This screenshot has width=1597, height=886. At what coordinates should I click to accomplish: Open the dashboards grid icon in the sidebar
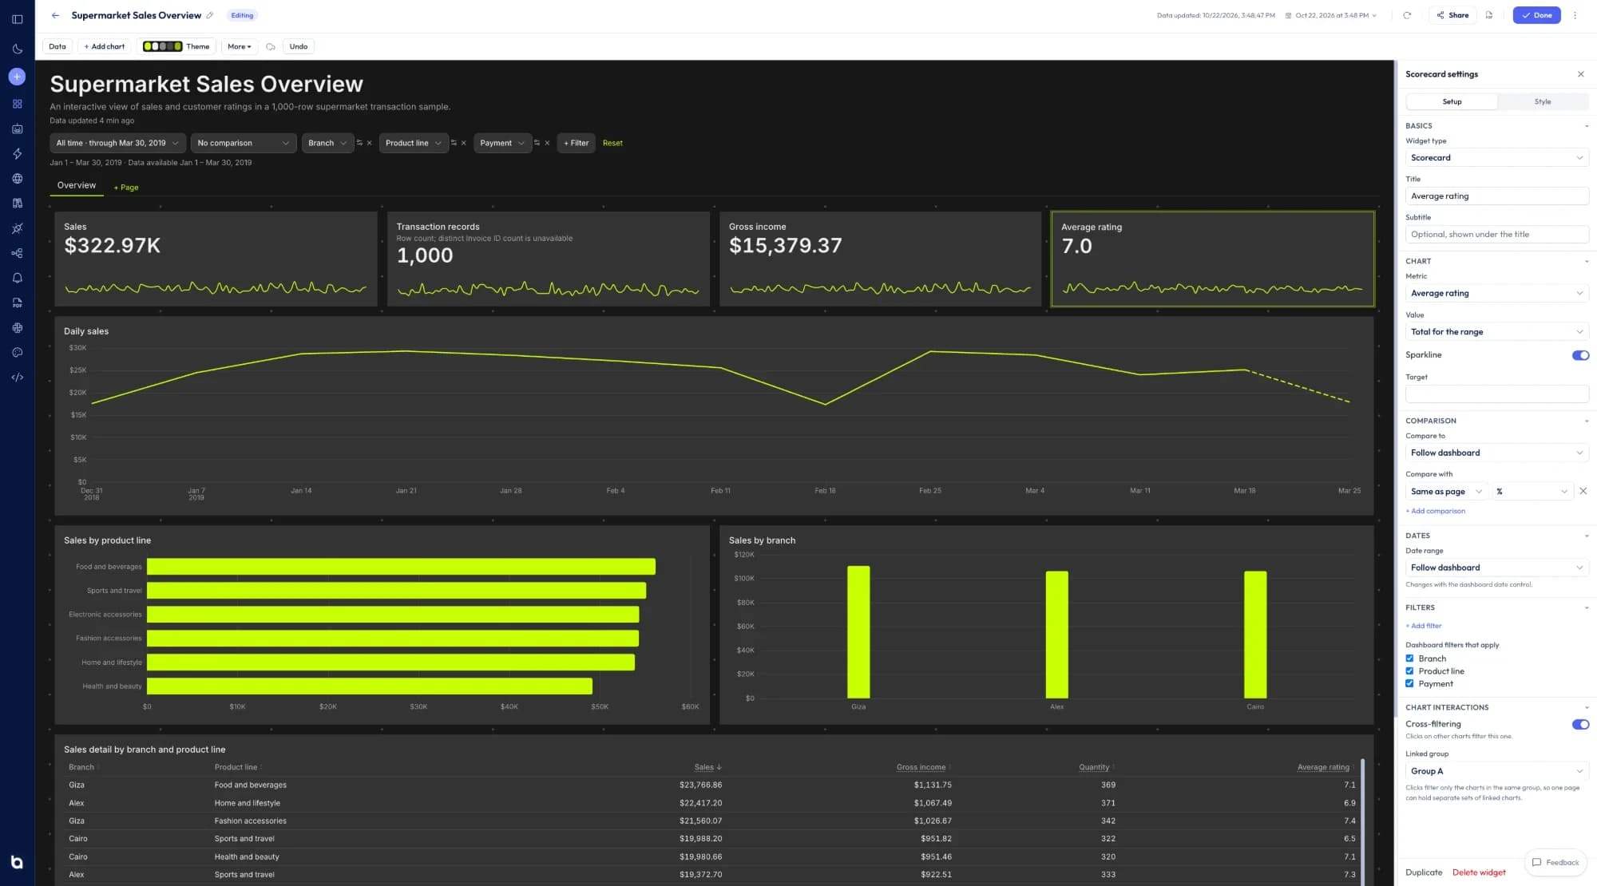click(17, 104)
